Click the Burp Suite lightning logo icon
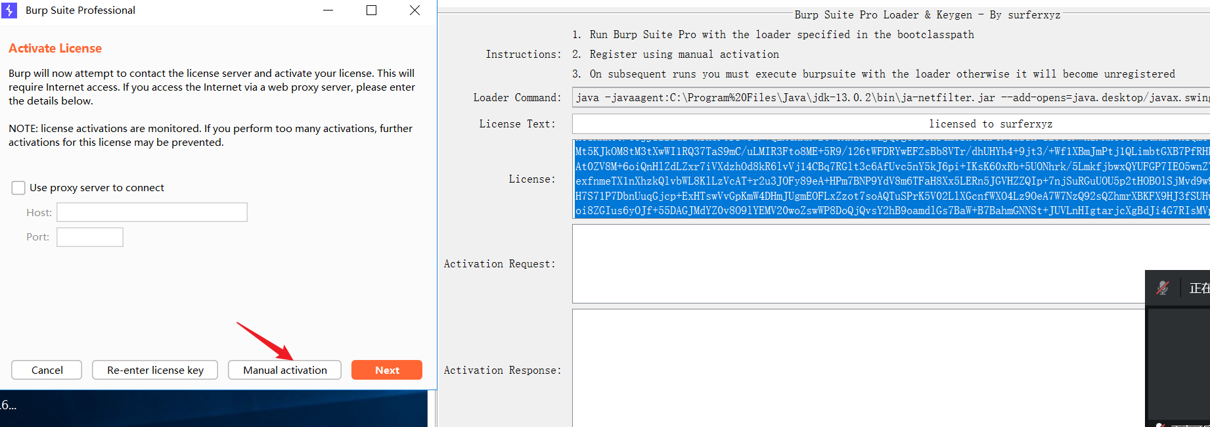1210x427 pixels. point(9,11)
